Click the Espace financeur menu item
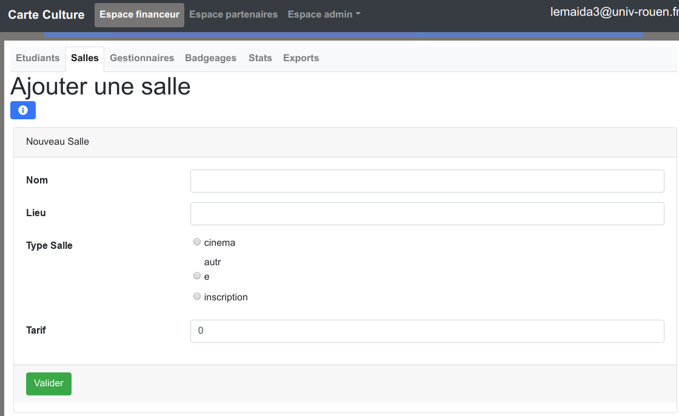Image resolution: width=679 pixels, height=416 pixels. click(x=139, y=15)
